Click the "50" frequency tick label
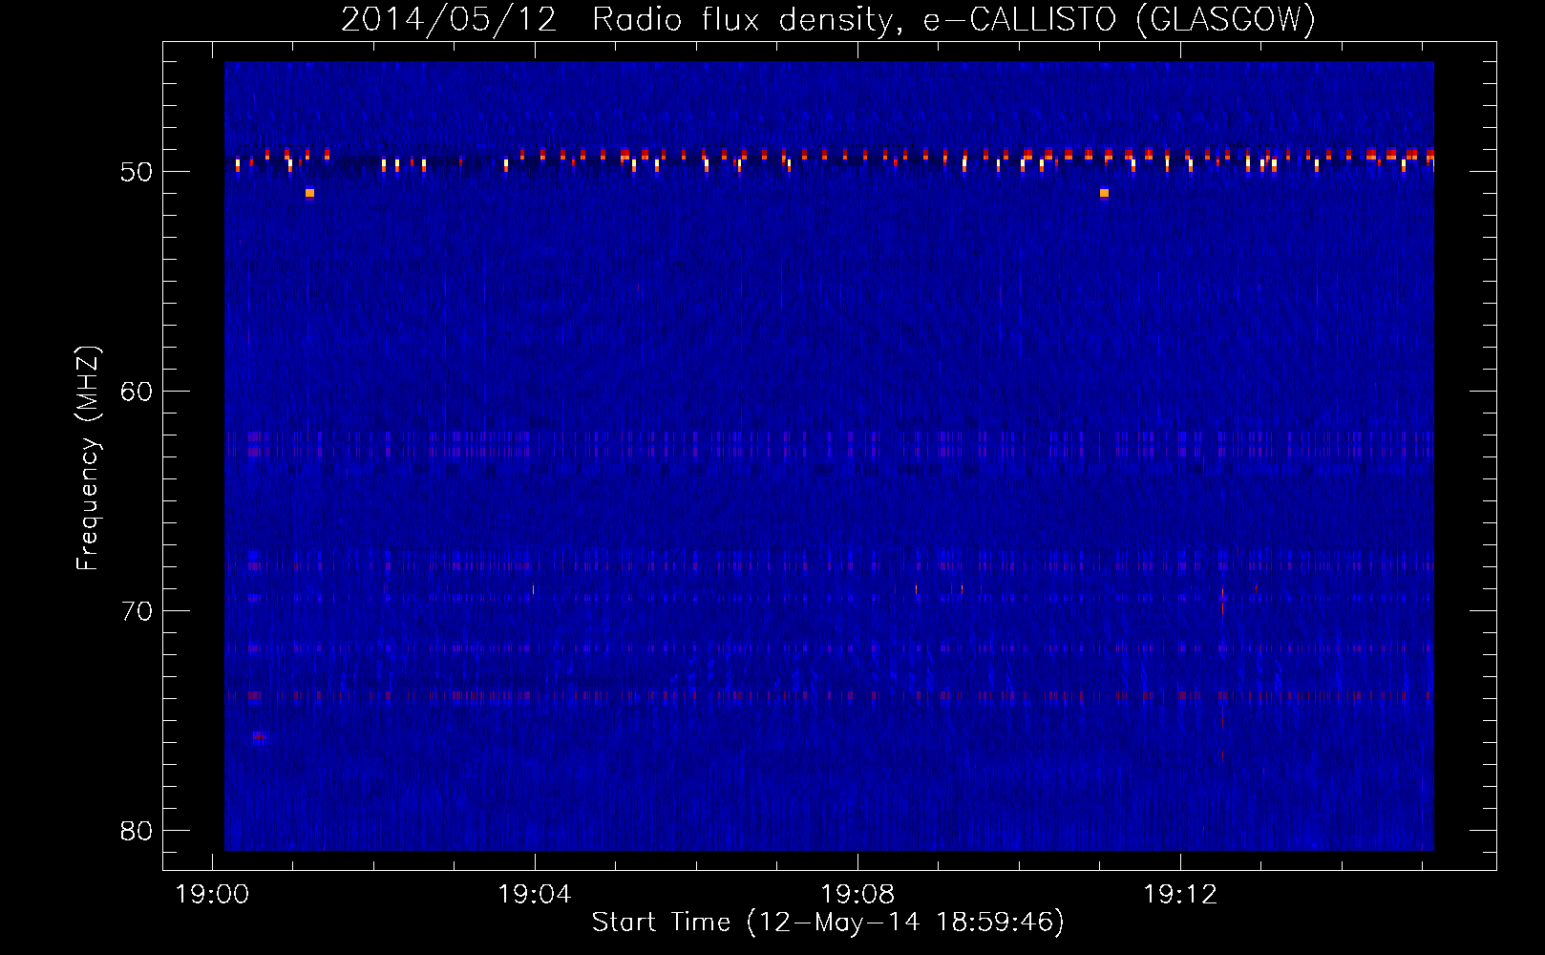Image resolution: width=1545 pixels, height=955 pixels. click(x=137, y=172)
